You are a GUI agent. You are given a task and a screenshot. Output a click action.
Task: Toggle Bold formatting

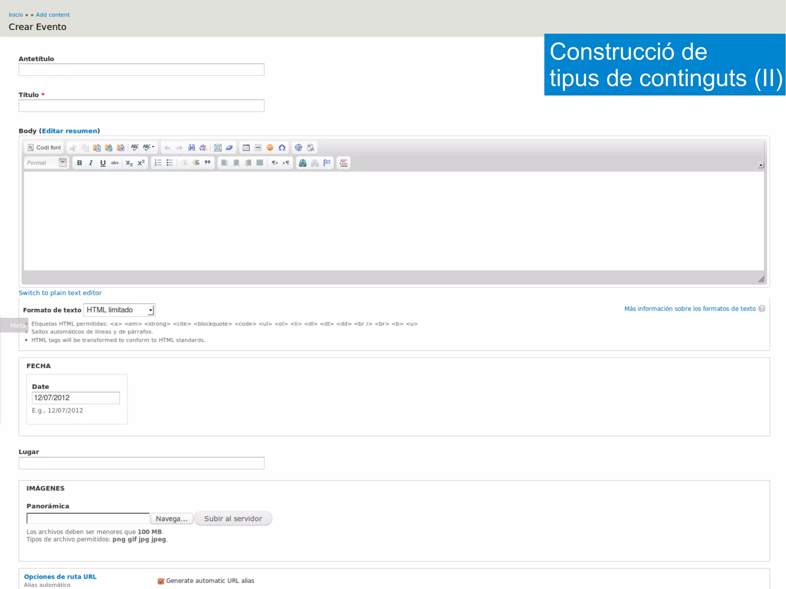coord(79,163)
